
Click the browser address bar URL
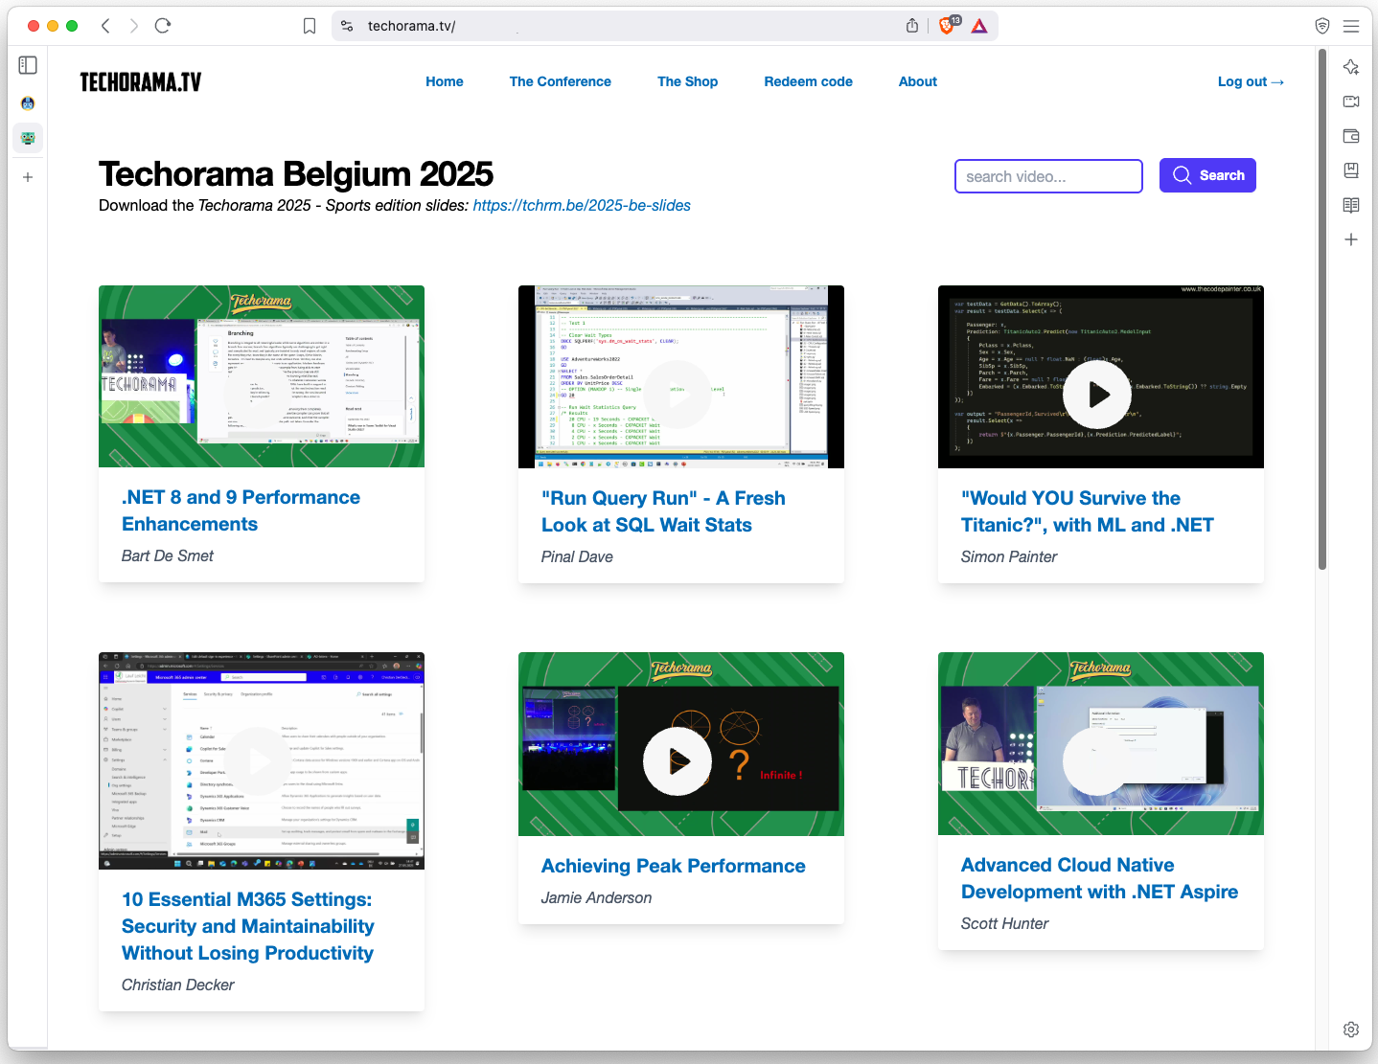pyautogui.click(x=412, y=26)
